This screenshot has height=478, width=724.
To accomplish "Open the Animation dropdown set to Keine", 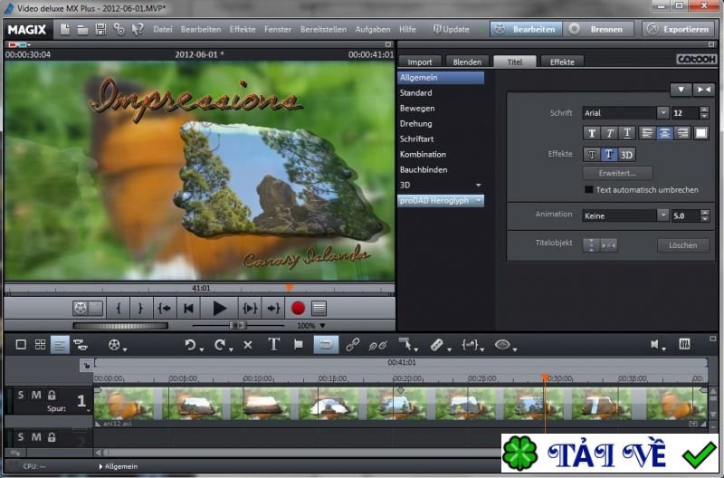I will (624, 216).
